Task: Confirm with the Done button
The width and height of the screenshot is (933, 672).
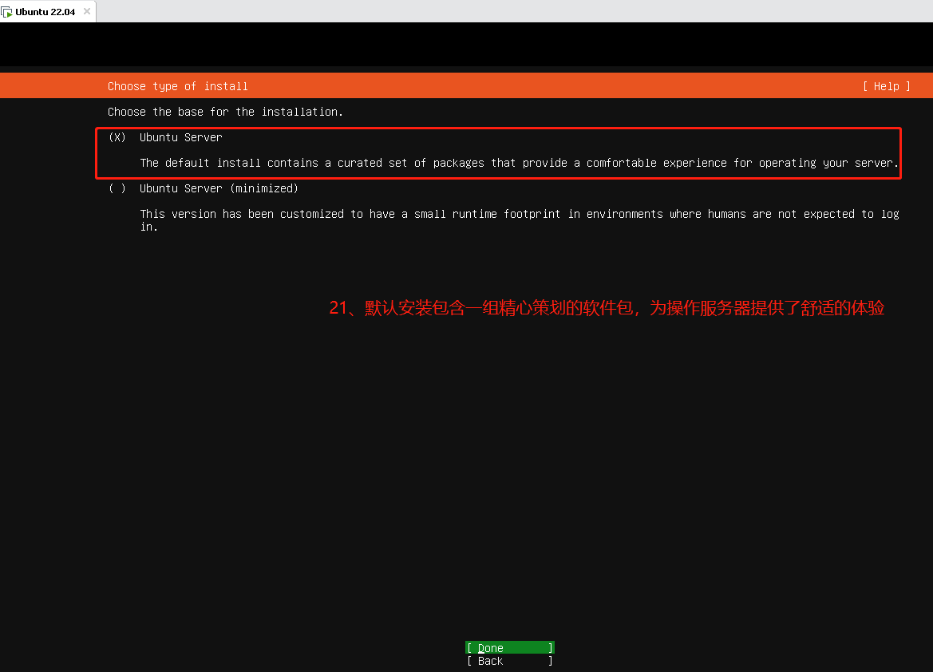Action: click(x=510, y=647)
